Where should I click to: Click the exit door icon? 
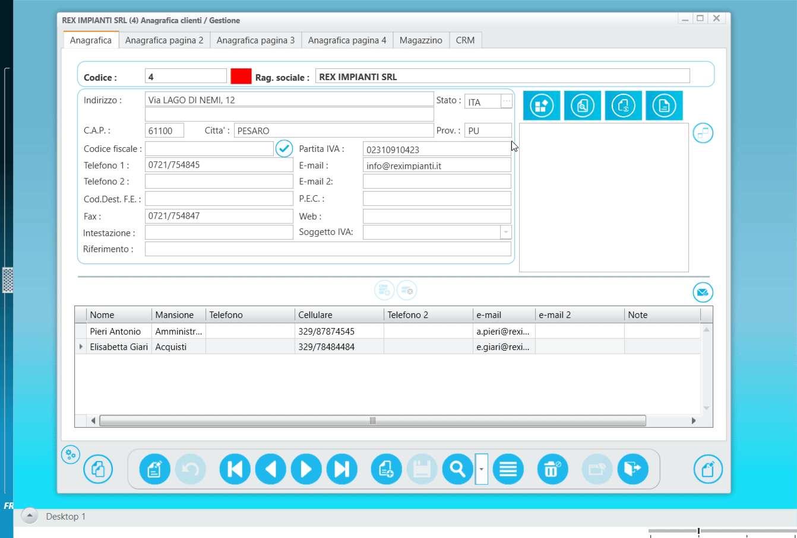(x=633, y=469)
